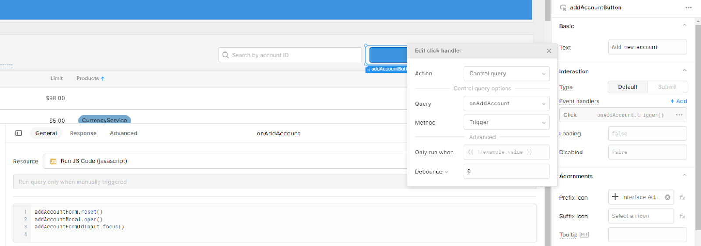
Task: Collapse the Basic section
Action: pyautogui.click(x=684, y=25)
